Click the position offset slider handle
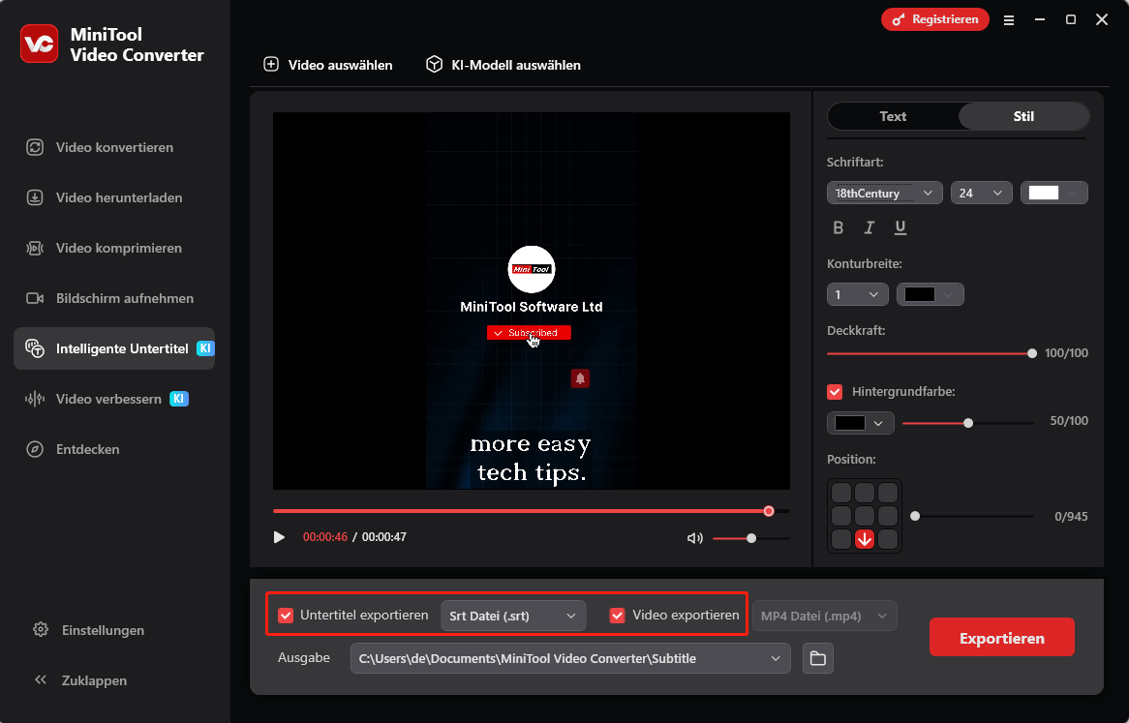 click(915, 516)
